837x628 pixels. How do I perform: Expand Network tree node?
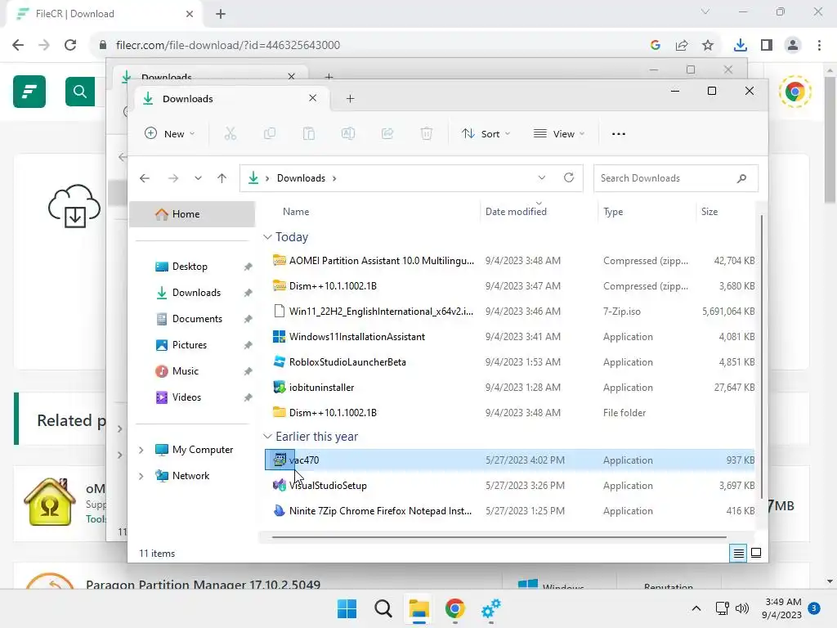[141, 476]
